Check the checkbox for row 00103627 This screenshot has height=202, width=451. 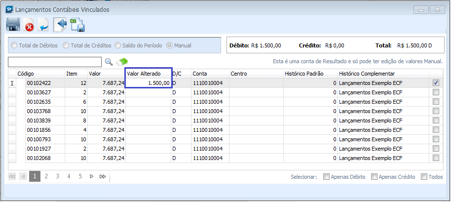tap(436, 92)
